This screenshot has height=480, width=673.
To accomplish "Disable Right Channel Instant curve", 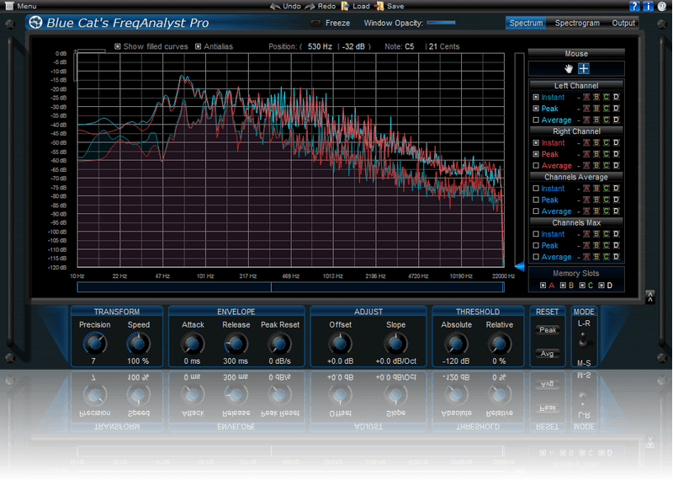I will [x=536, y=142].
